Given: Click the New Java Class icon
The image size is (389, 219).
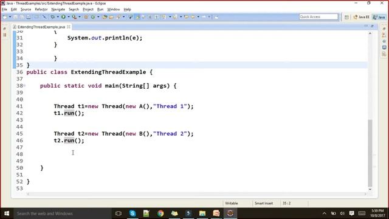Looking at the screenshot, I should click(x=93, y=17).
